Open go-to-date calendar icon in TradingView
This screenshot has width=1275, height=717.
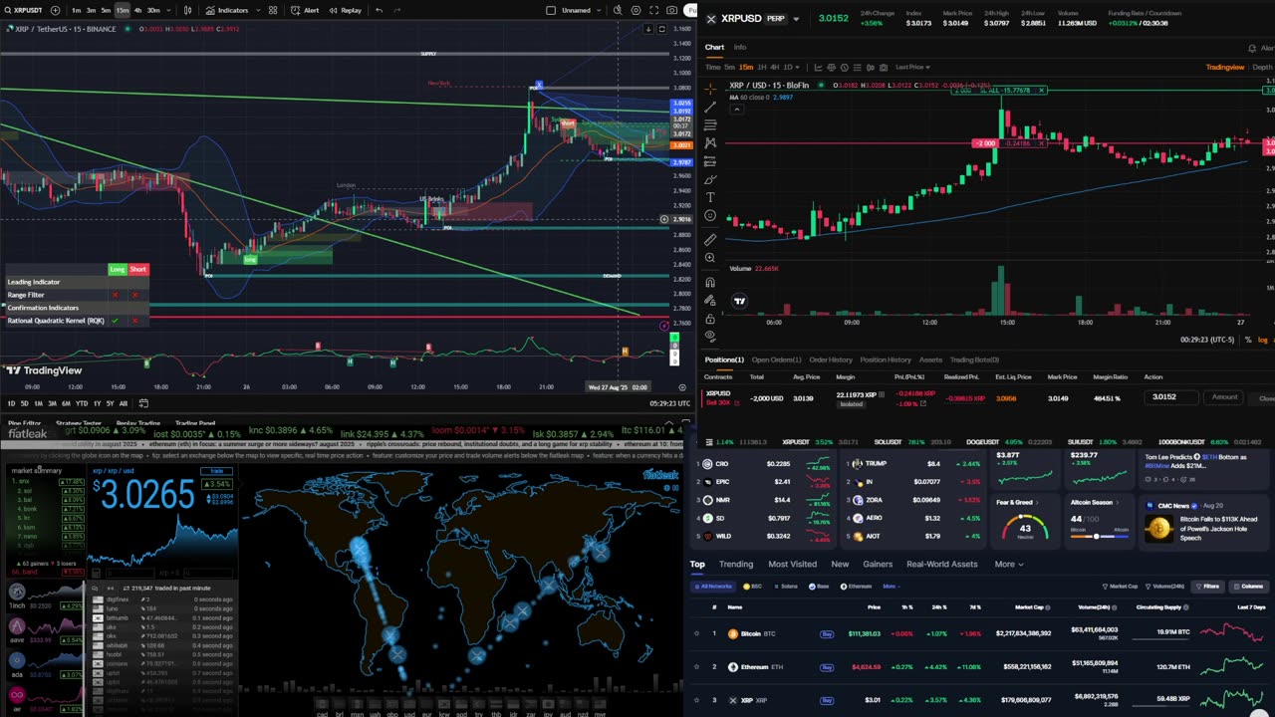point(143,403)
